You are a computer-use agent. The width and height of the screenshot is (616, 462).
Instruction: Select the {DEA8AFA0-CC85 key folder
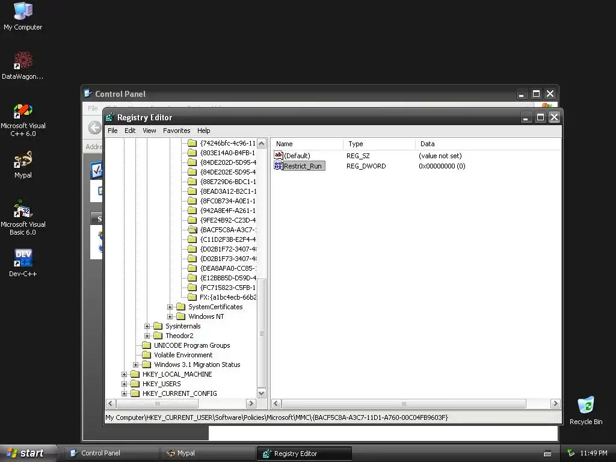pos(192,268)
